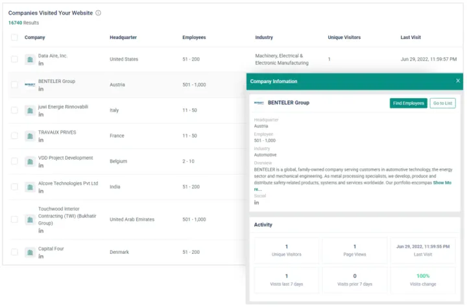Open LinkedIn icon for juwi Energie Rinnovabili
Screen dimensions: 467x307
[x=41, y=115]
